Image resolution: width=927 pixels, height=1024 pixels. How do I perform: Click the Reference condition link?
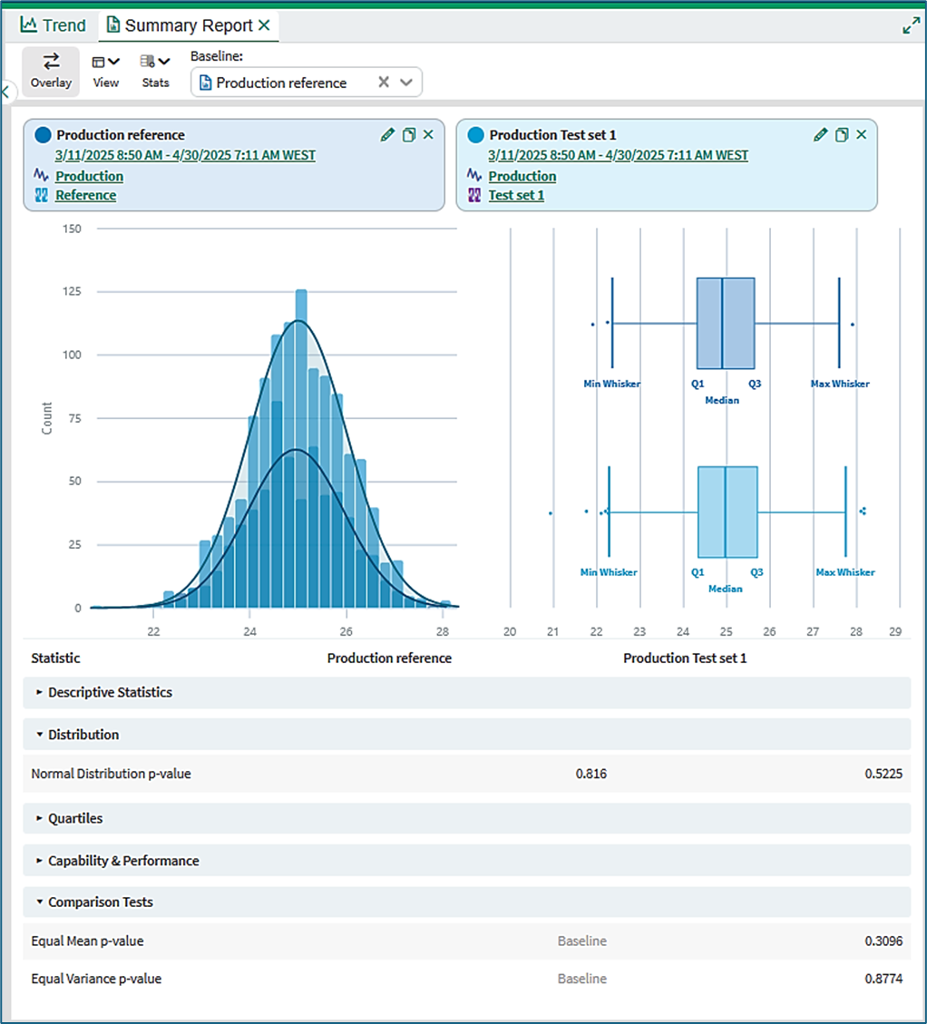point(85,195)
